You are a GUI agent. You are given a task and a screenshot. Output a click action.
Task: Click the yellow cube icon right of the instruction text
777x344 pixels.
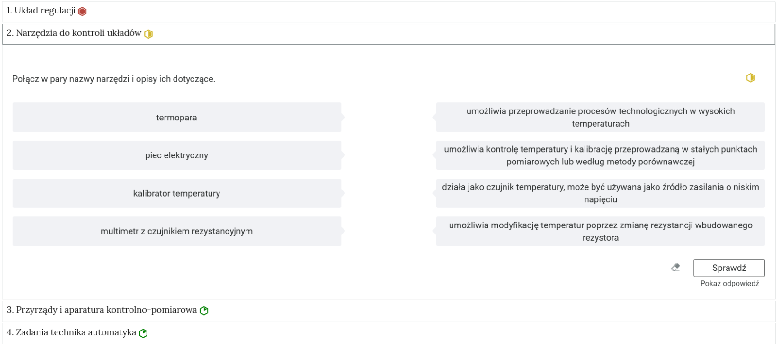(750, 78)
